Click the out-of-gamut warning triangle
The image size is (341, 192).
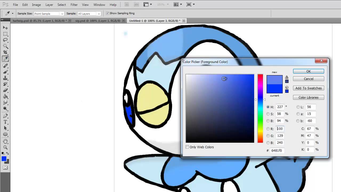point(287,77)
